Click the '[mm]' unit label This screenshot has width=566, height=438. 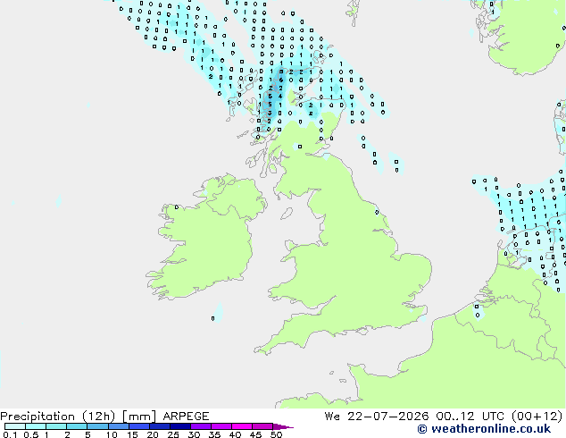[139, 417]
